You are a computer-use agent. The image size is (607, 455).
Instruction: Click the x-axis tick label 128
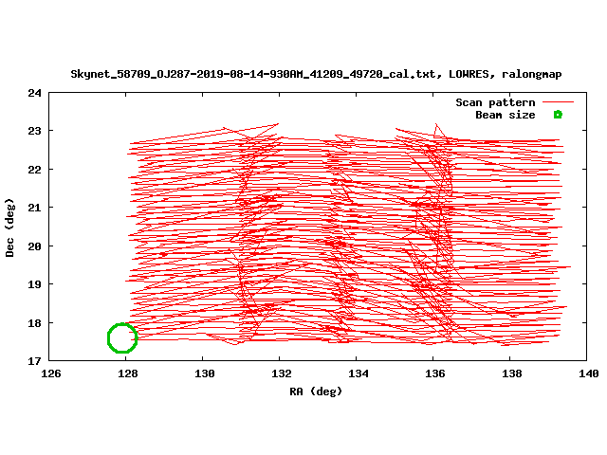(127, 373)
